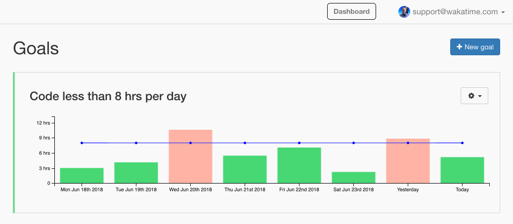
Task: Click the goal line point above Saturday
Action: 353,143
